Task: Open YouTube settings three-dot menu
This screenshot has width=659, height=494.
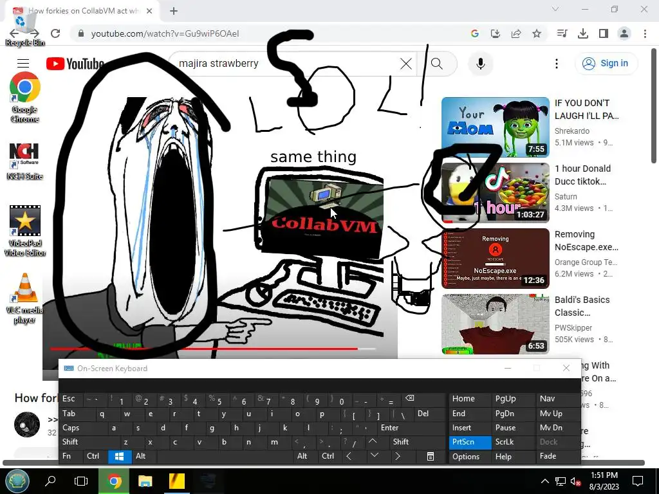Action: 557,64
